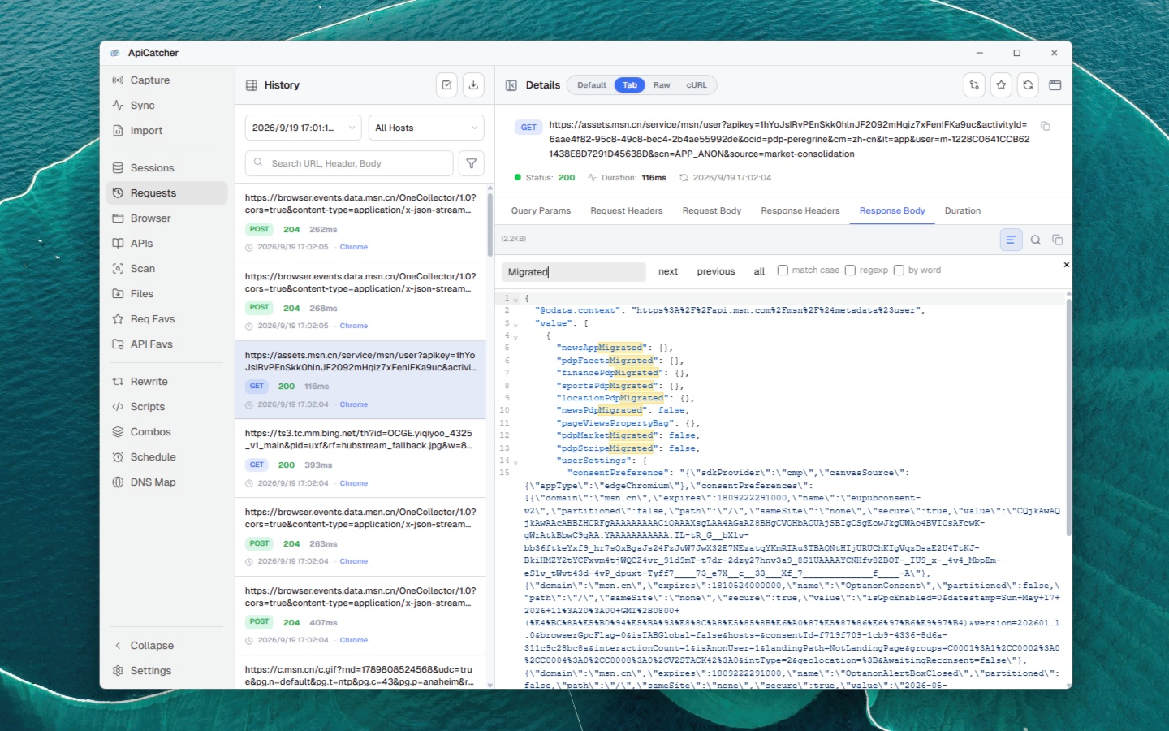
Task: Switch to the Query Params tab
Action: coord(541,211)
